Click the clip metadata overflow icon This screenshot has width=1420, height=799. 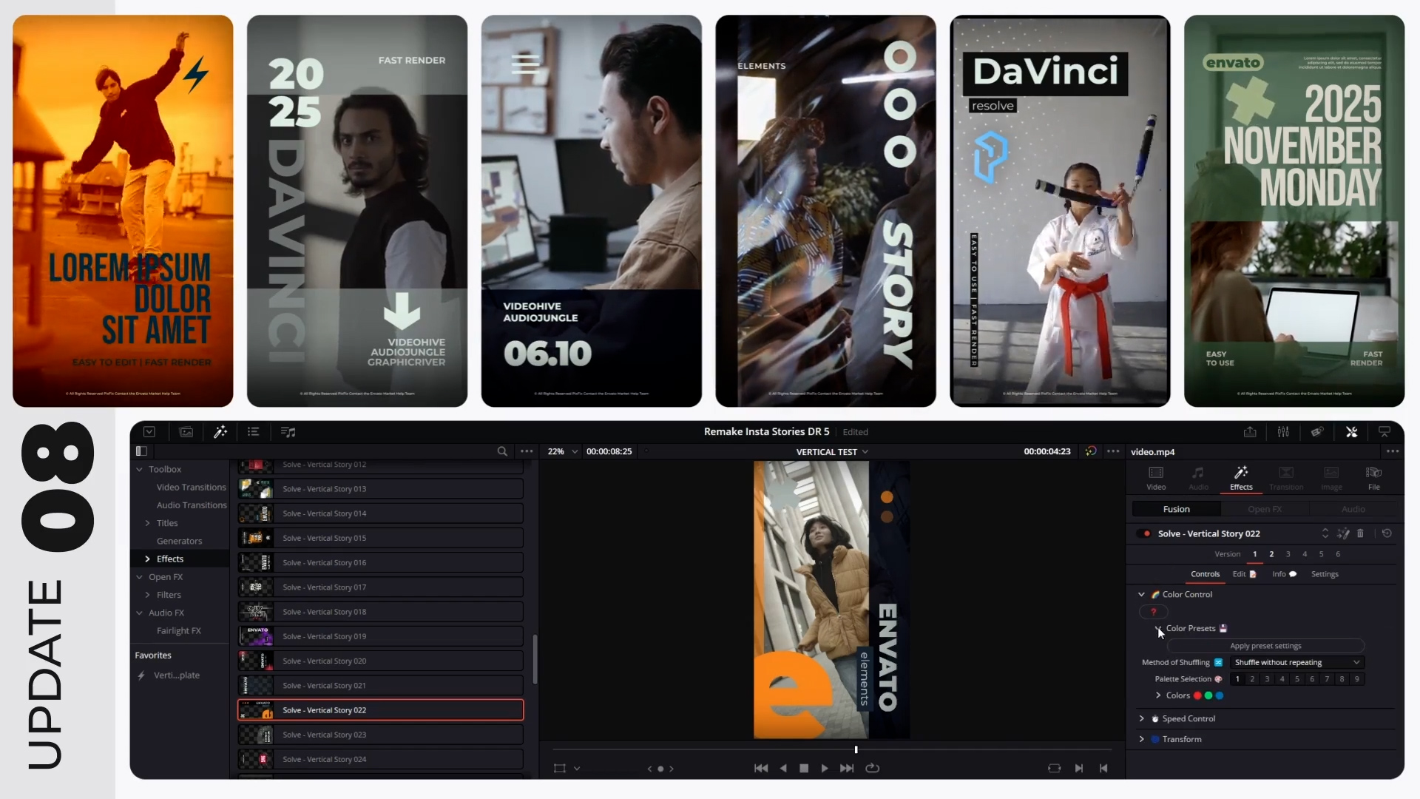[1395, 450]
